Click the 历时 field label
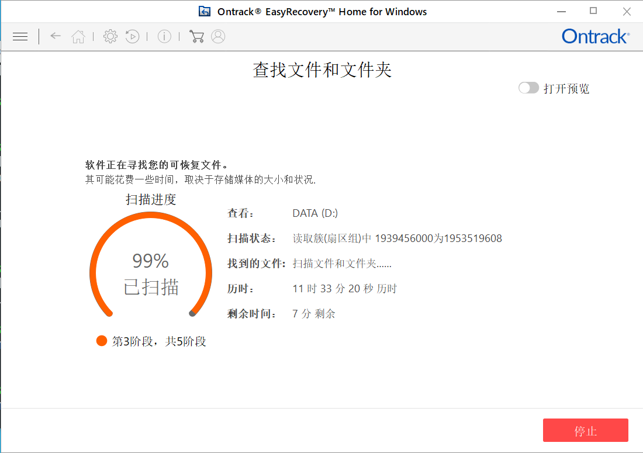 point(241,289)
